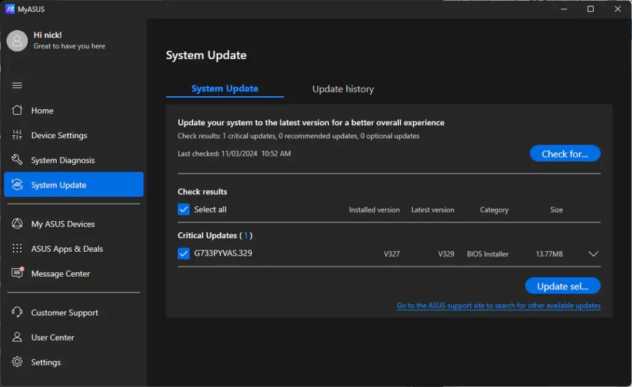
Task: Toggle the Select all checkbox
Action: tap(183, 209)
